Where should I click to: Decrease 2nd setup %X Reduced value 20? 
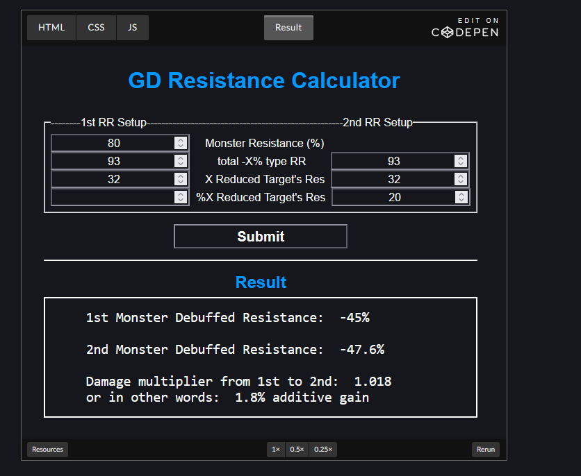[461, 200]
